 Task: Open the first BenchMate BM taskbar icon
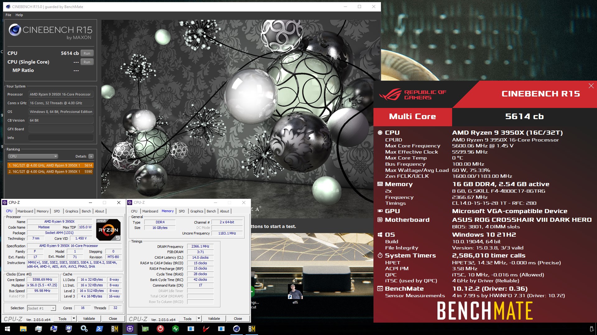(115, 329)
